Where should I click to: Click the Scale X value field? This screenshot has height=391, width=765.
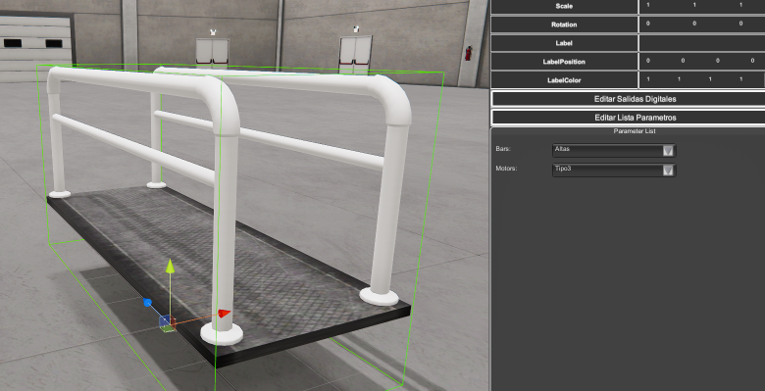648,5
